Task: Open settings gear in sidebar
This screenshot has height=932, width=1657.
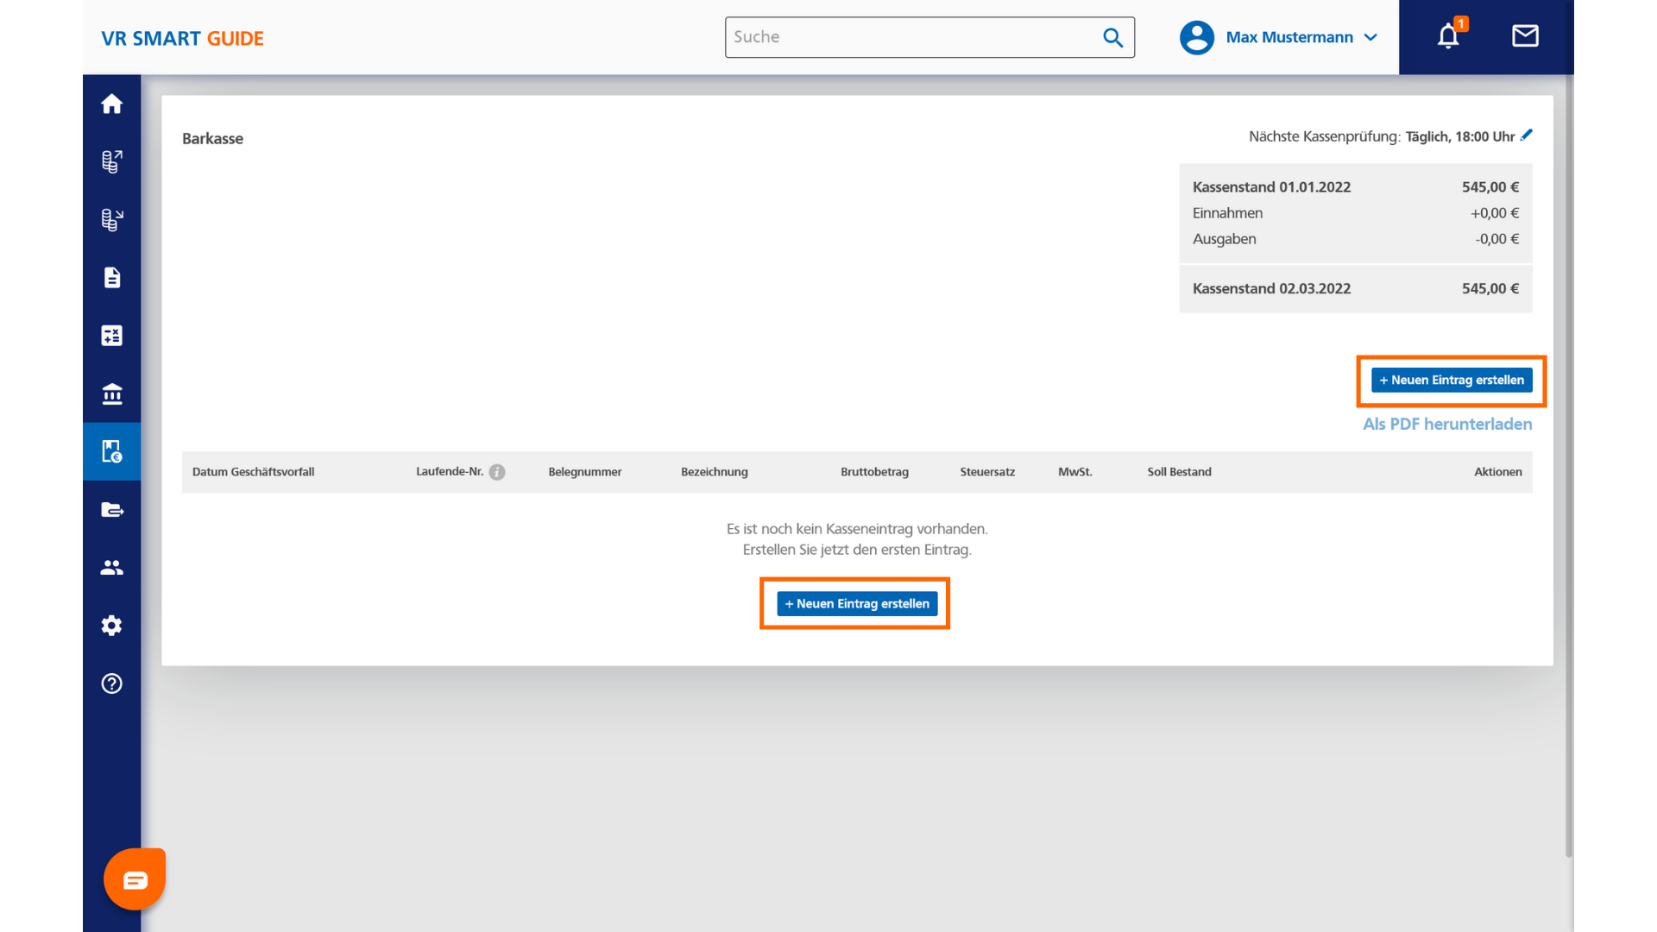Action: click(111, 625)
